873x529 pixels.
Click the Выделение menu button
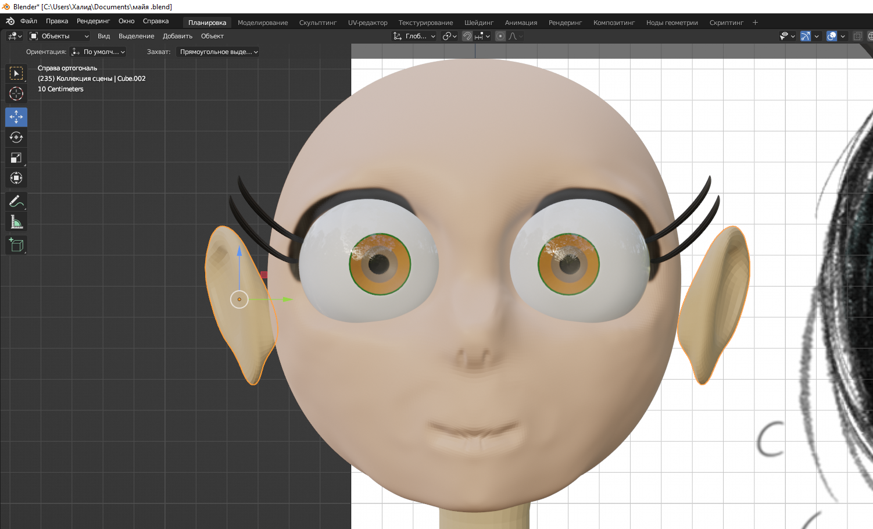click(136, 36)
